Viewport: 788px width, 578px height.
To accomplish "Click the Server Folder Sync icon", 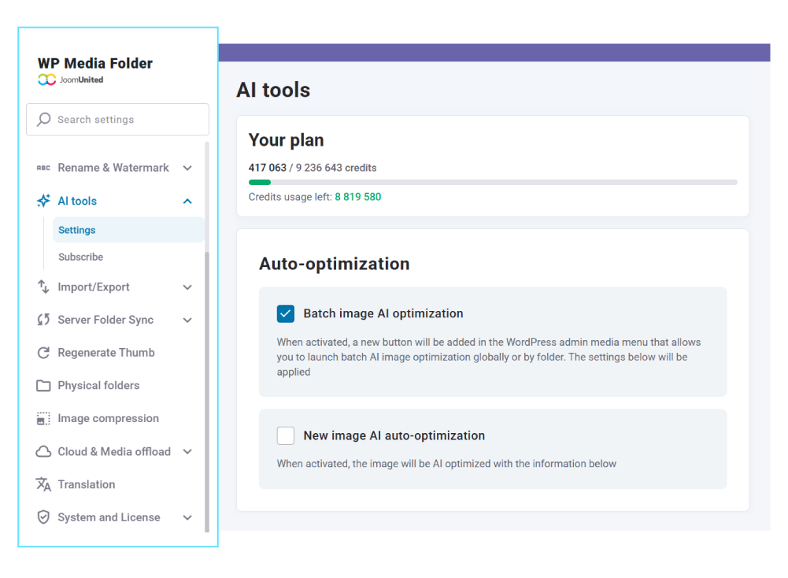I will (43, 320).
